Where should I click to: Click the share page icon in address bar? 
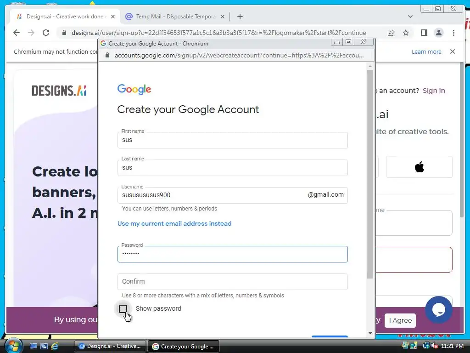(x=391, y=33)
